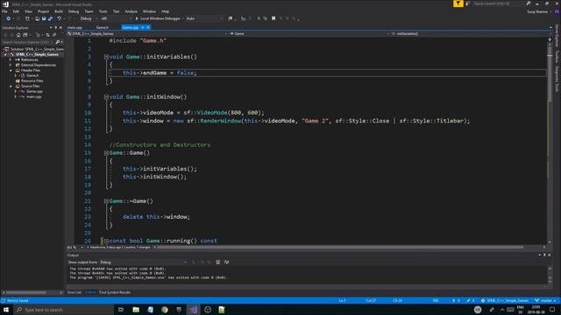This screenshot has width=561, height=315.
Task: Open the Find Symbol Results tab
Action: click(x=115, y=292)
